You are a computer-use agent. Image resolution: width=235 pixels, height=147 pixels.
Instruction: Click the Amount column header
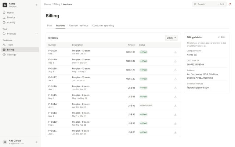(x=131, y=45)
